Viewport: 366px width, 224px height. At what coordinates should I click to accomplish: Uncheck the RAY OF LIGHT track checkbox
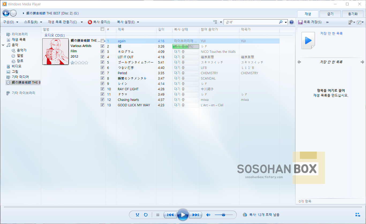click(102, 89)
